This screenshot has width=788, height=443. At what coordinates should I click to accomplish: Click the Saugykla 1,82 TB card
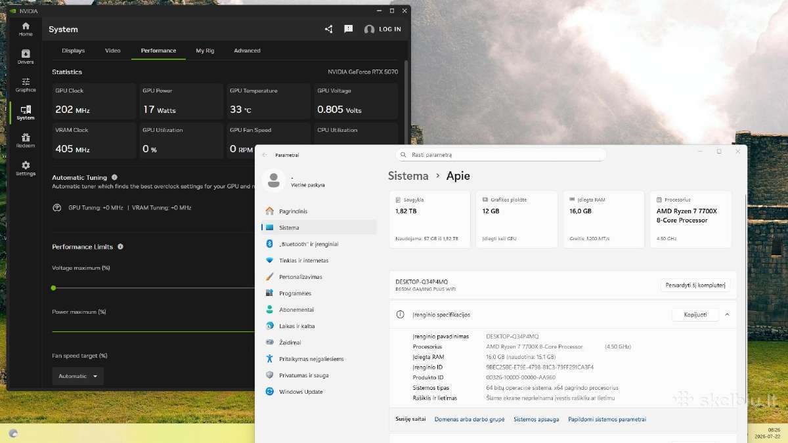click(430, 219)
